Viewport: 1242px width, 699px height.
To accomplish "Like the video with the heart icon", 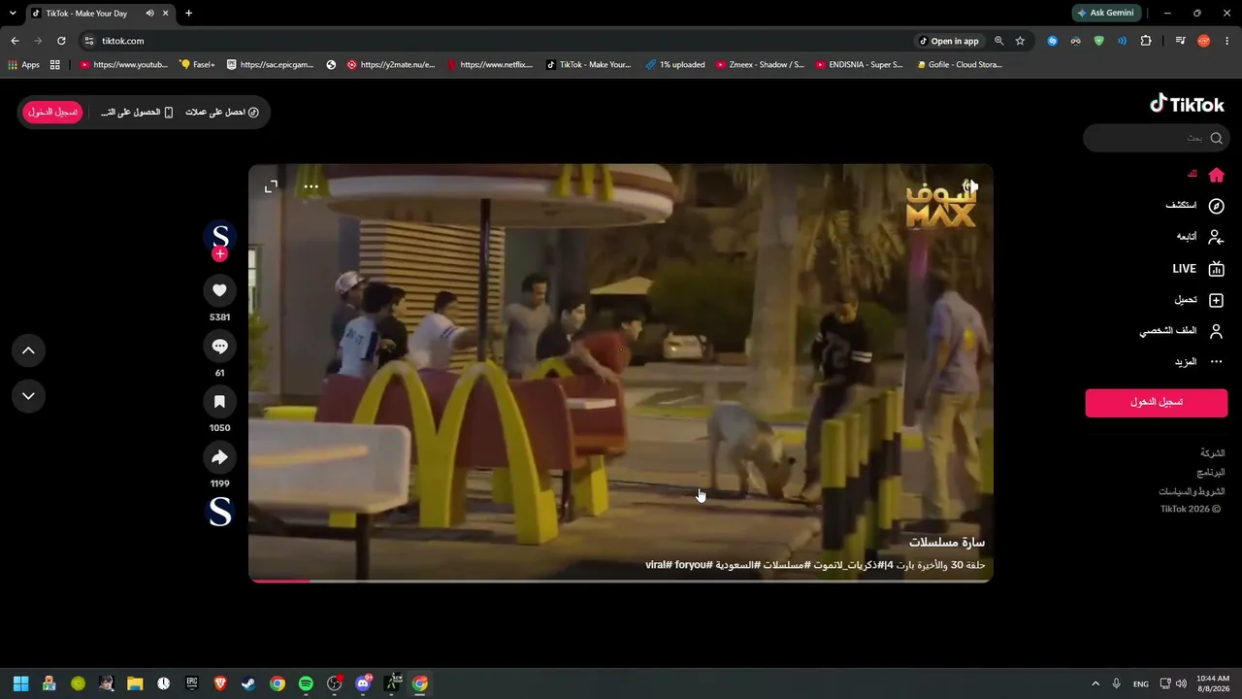I will pyautogui.click(x=219, y=290).
